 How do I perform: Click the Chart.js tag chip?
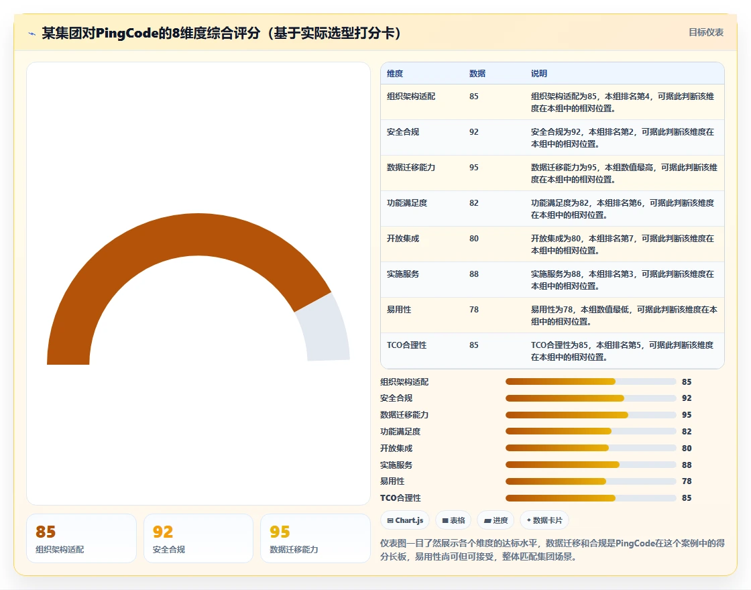[x=405, y=520]
